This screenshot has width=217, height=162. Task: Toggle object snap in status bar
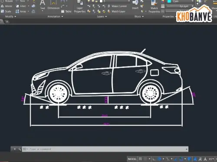(x=181, y=159)
